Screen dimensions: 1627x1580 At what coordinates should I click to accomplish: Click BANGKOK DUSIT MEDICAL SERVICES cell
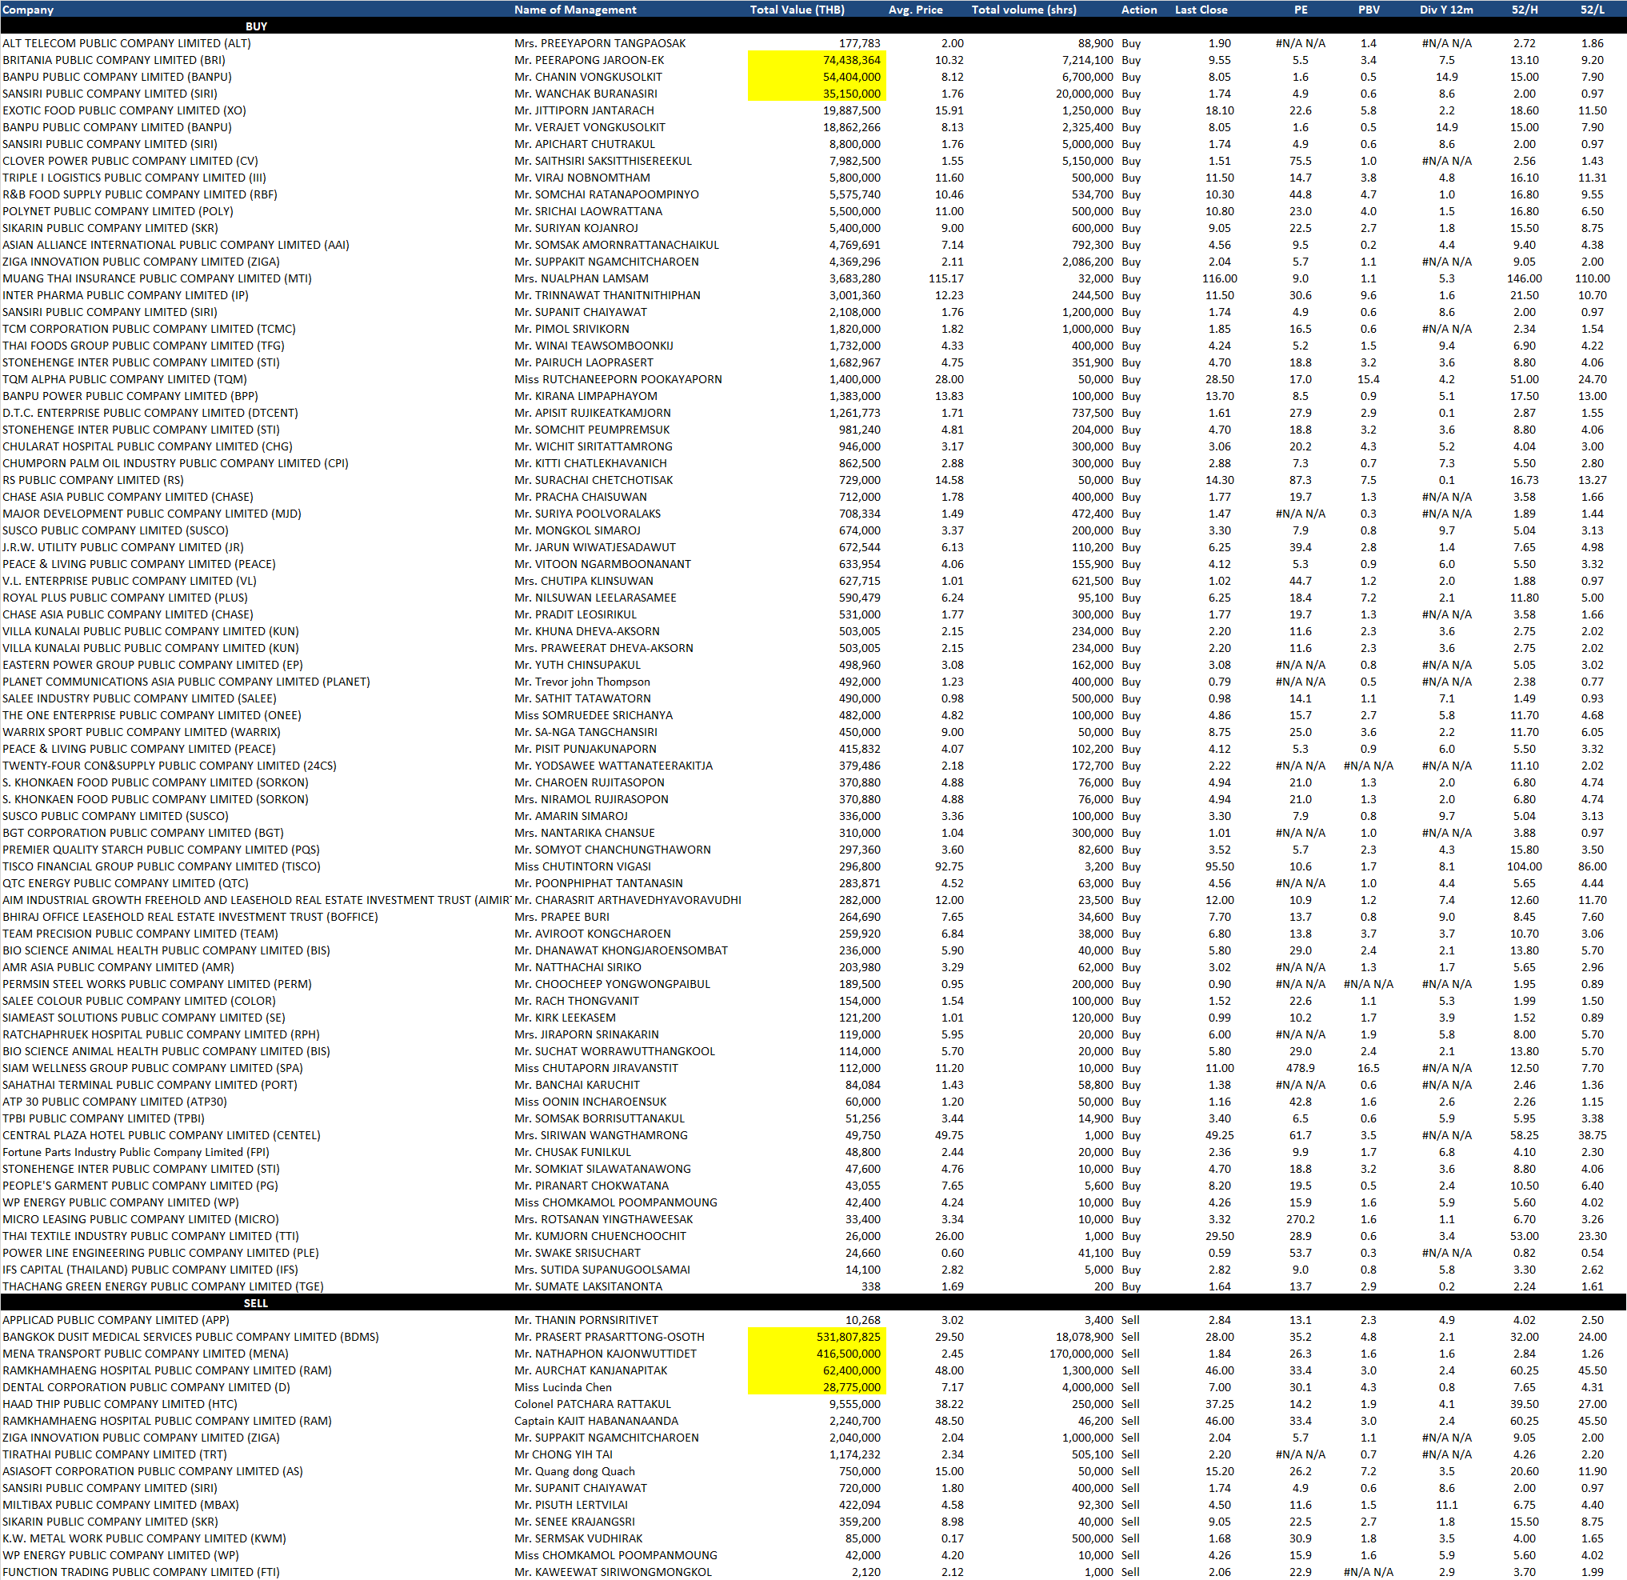tap(191, 1337)
